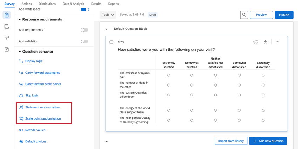
Task: Click the Add new question button
Action: [x=268, y=141]
